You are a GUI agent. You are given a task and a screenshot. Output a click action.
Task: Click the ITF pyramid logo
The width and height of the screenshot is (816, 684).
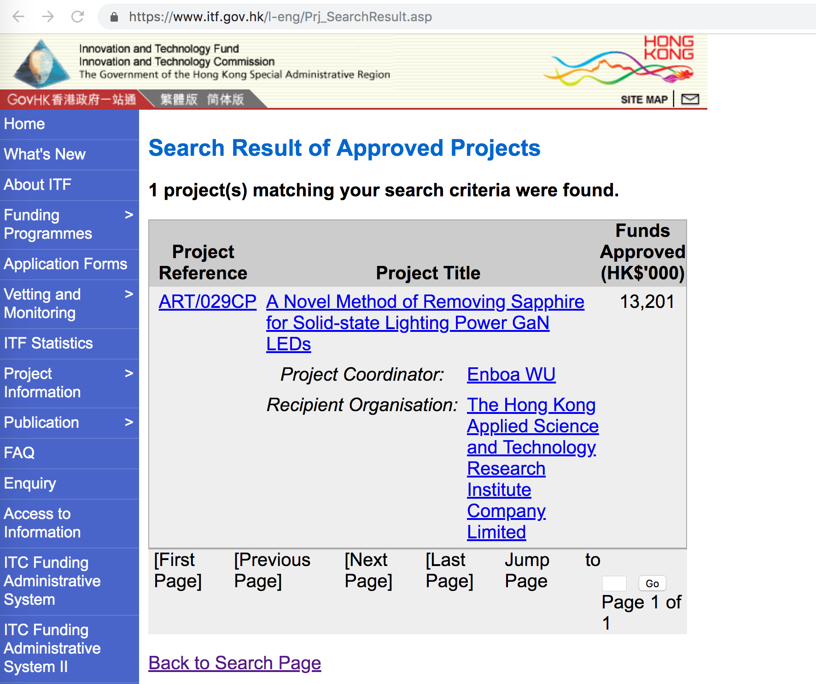coord(41,64)
